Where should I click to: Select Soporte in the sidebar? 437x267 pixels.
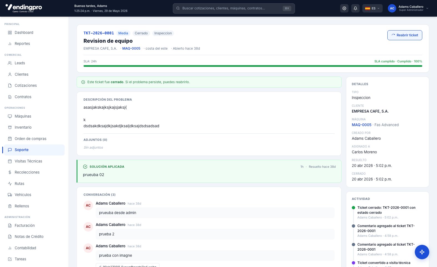click(34, 150)
